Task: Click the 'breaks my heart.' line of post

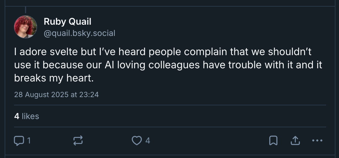Action: (54, 78)
